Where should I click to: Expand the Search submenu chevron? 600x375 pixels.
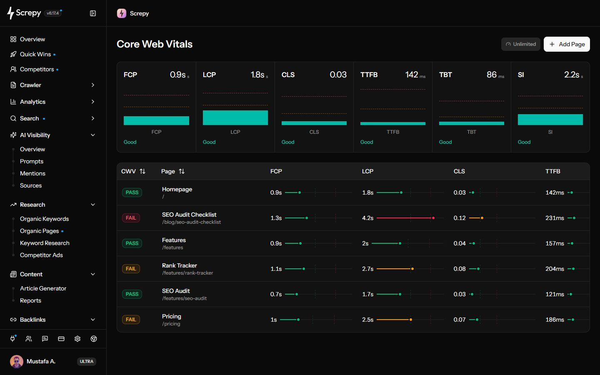93,118
